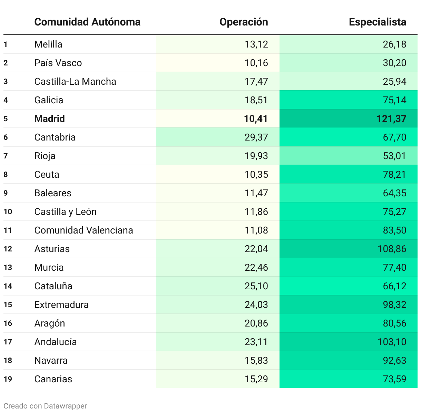Open the Creado con Datawrapper link
This screenshot has height=414, width=421.
[x=45, y=406]
